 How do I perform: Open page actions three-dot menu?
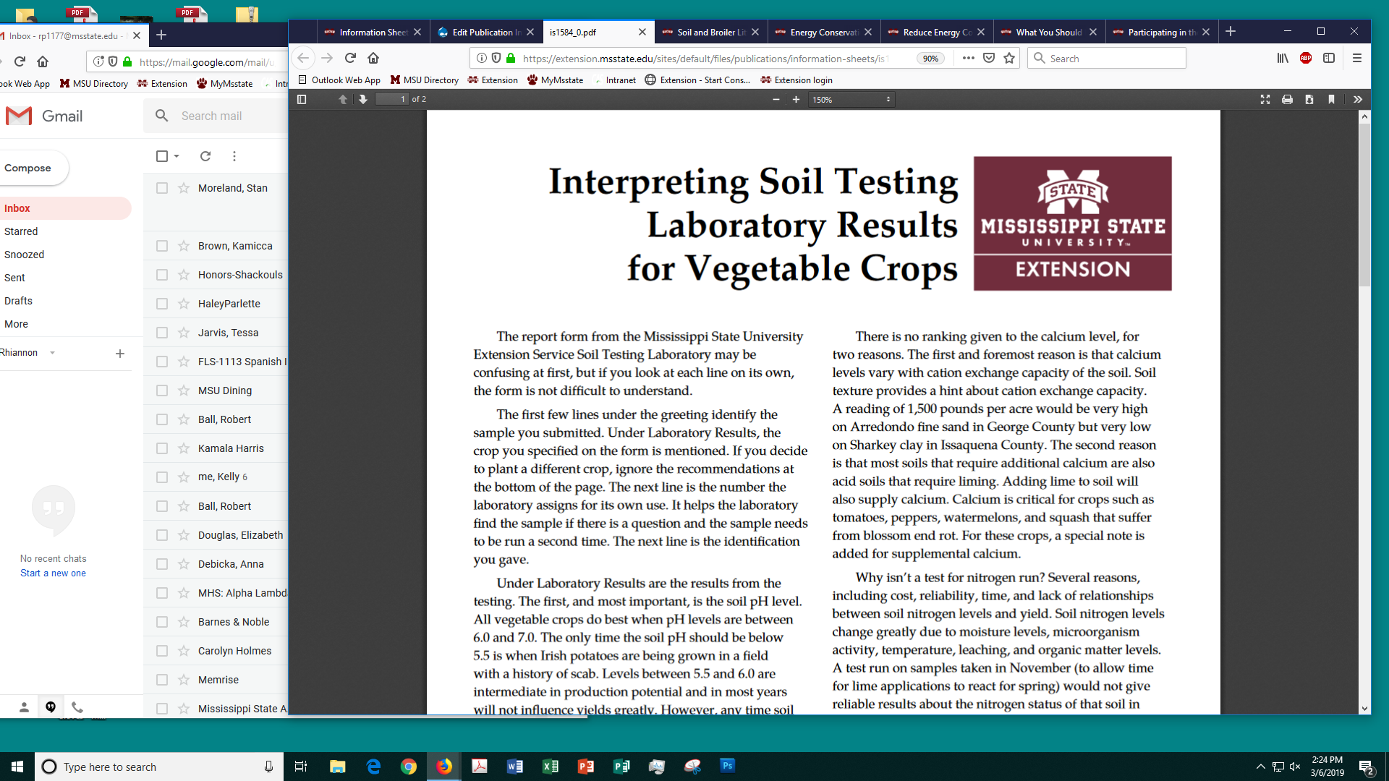(969, 58)
